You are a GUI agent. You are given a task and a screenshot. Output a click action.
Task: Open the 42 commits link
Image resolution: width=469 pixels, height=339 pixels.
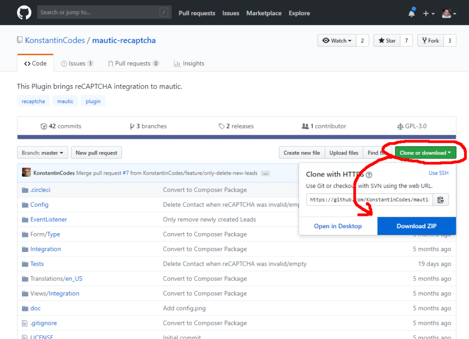(61, 126)
